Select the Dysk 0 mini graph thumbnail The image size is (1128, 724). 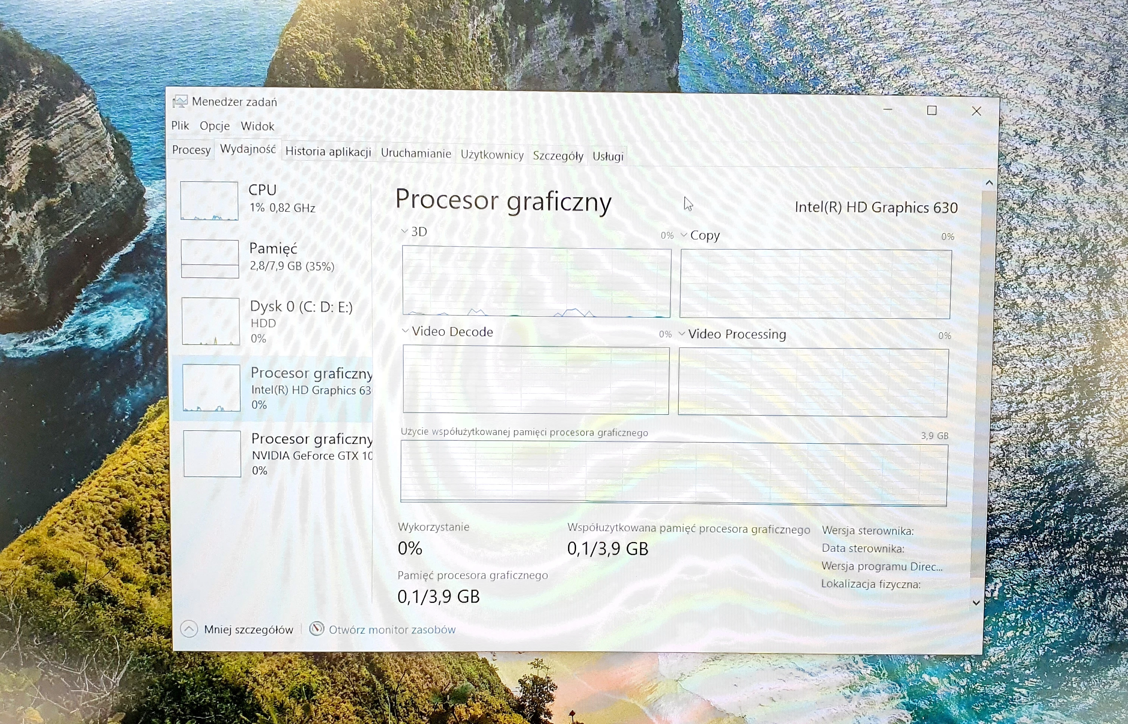(x=211, y=321)
